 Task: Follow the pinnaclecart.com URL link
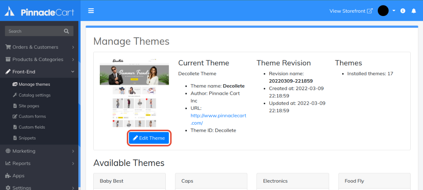pos(218,119)
